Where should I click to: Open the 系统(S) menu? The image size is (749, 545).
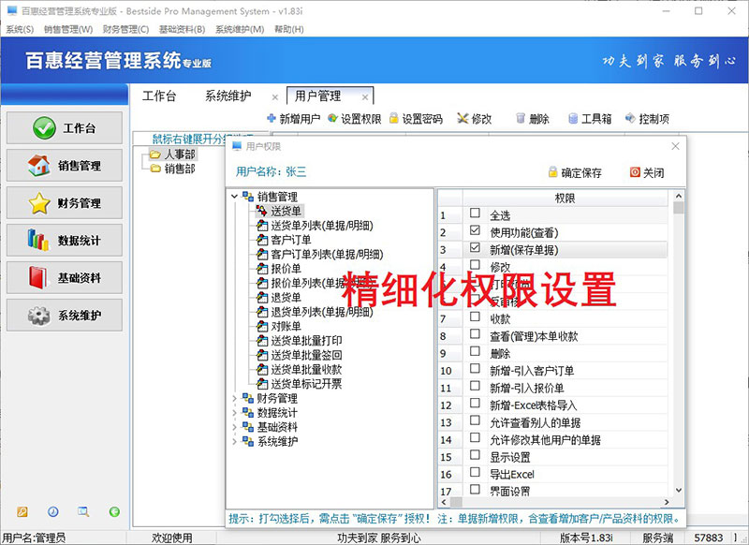coord(20,29)
